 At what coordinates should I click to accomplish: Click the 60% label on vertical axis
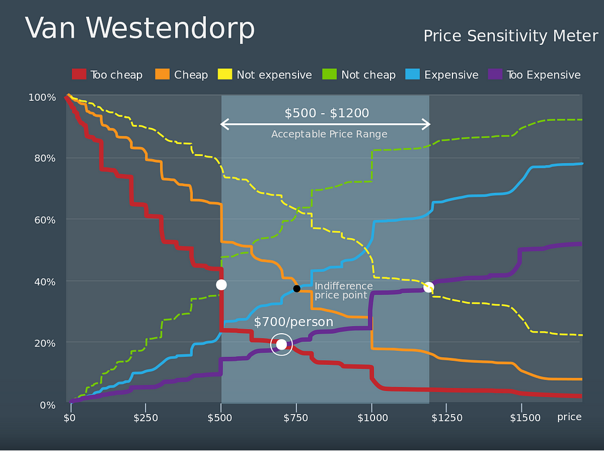click(x=45, y=220)
